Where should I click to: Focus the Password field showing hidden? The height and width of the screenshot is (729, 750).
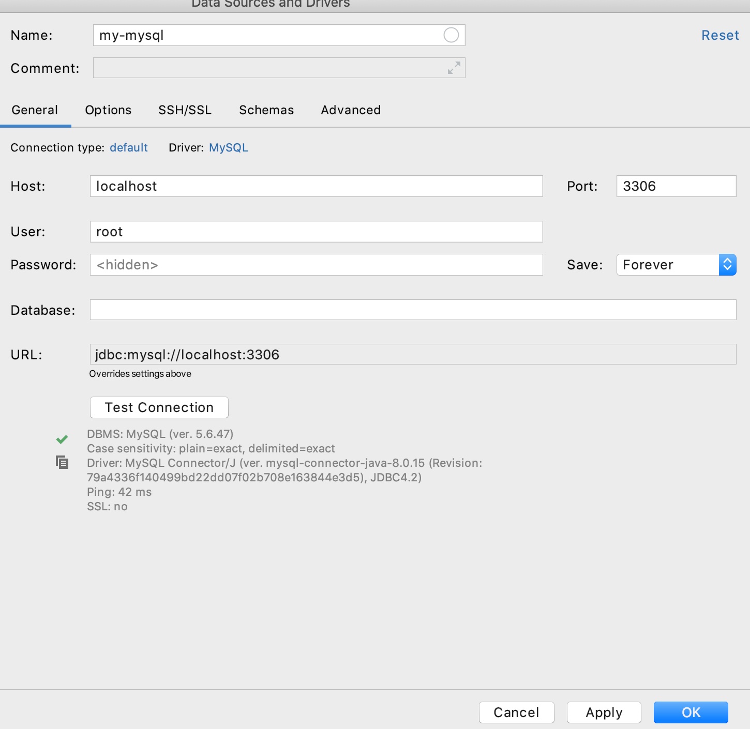point(316,265)
